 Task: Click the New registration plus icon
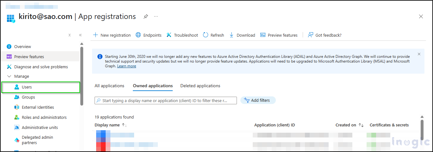[x=96, y=35]
